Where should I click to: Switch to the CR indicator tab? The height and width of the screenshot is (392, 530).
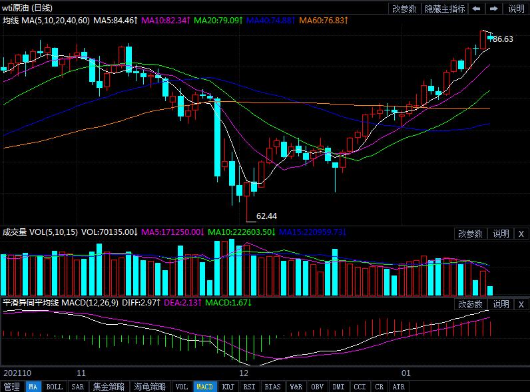coord(380,387)
